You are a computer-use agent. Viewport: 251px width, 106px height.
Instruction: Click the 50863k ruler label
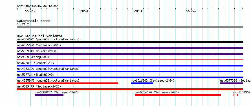pyautogui.click(x=138, y=11)
